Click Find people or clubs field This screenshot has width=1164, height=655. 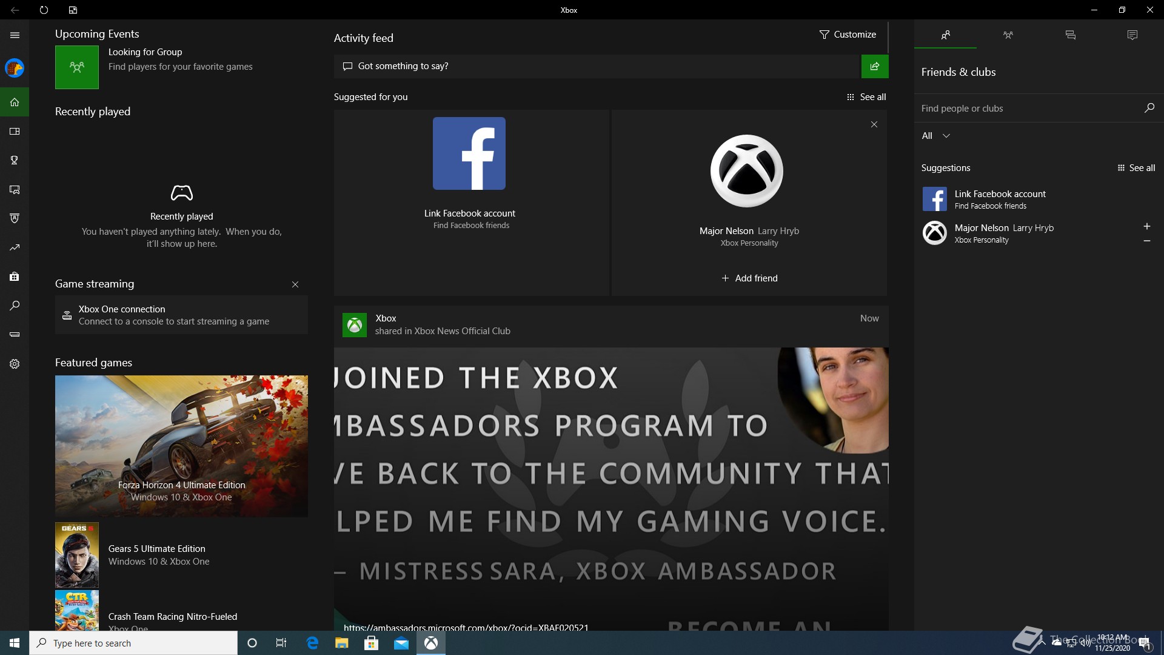click(1028, 109)
